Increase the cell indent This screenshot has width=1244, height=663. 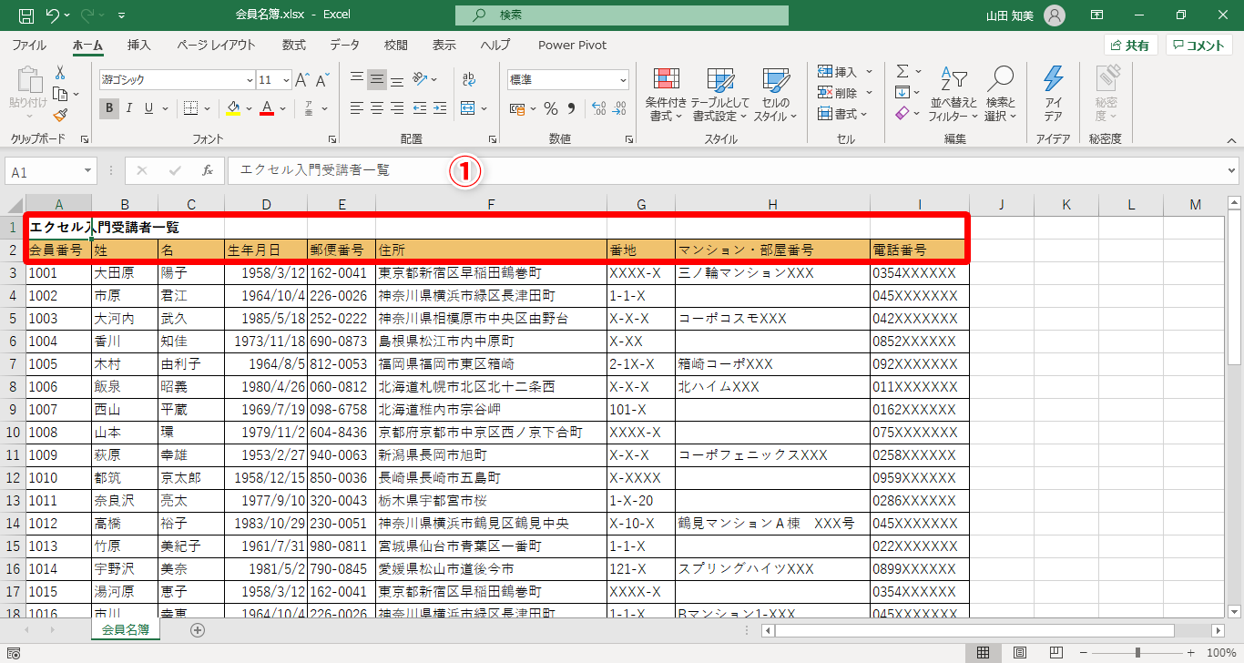click(x=441, y=108)
